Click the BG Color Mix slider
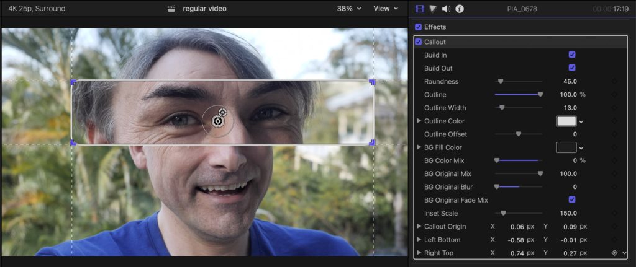636x267 pixels. click(519, 160)
